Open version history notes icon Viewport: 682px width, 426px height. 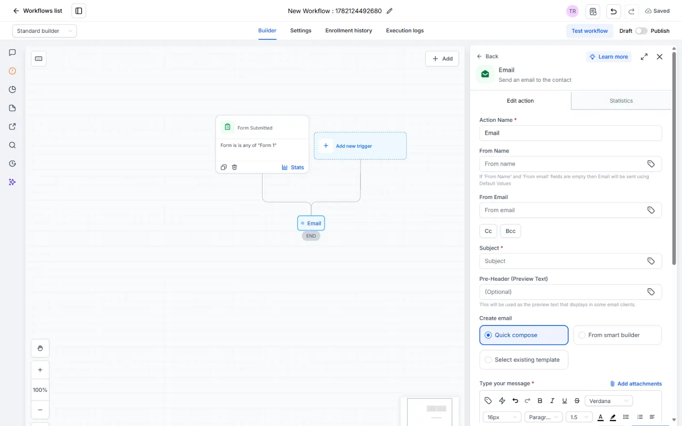click(593, 12)
